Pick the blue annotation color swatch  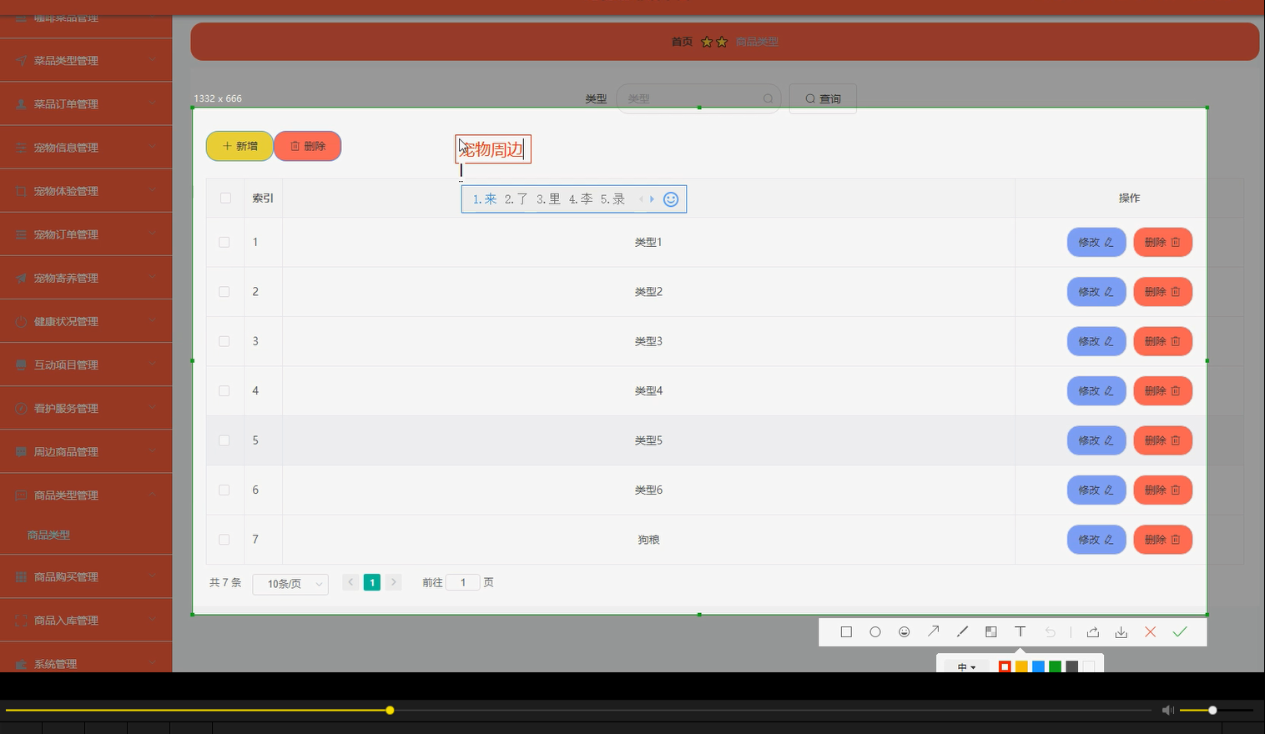tap(1038, 666)
